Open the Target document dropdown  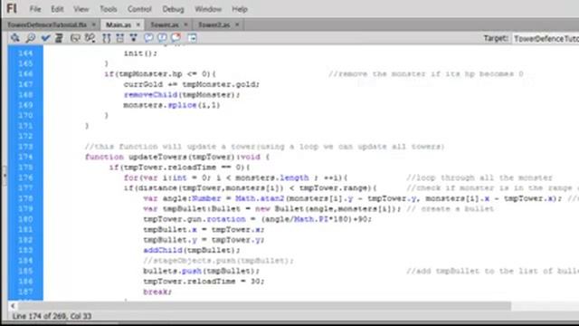(546, 38)
